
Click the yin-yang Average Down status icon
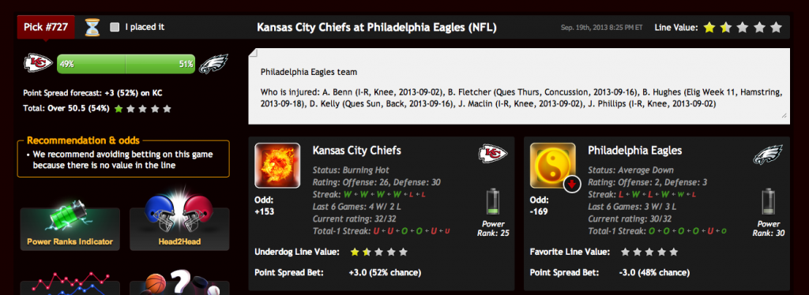(552, 166)
